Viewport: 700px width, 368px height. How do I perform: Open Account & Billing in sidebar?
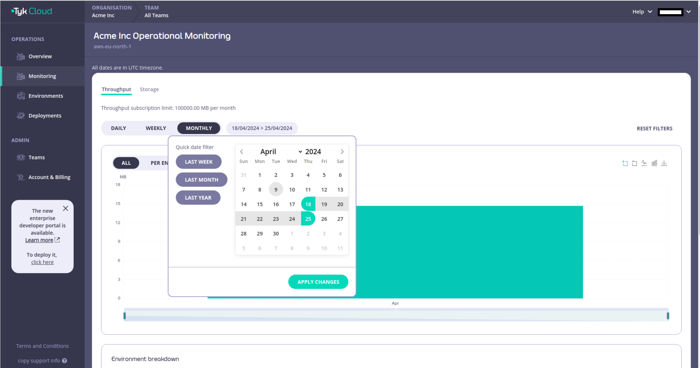click(49, 177)
